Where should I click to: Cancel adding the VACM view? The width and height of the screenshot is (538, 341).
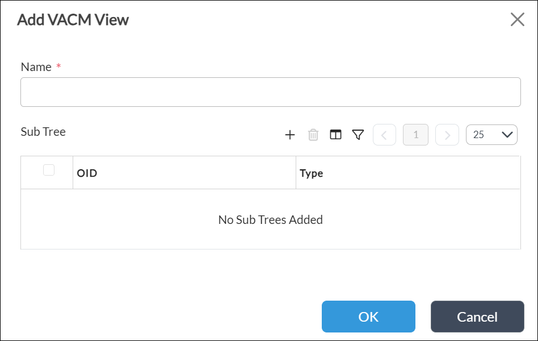point(477,317)
